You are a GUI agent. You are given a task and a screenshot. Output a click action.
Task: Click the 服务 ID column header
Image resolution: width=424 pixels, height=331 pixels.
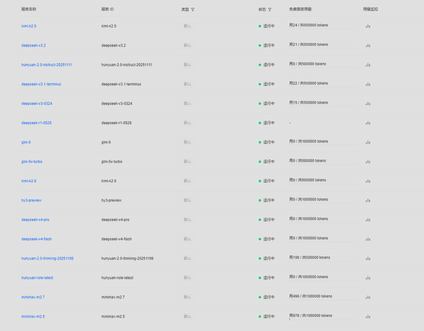107,10
